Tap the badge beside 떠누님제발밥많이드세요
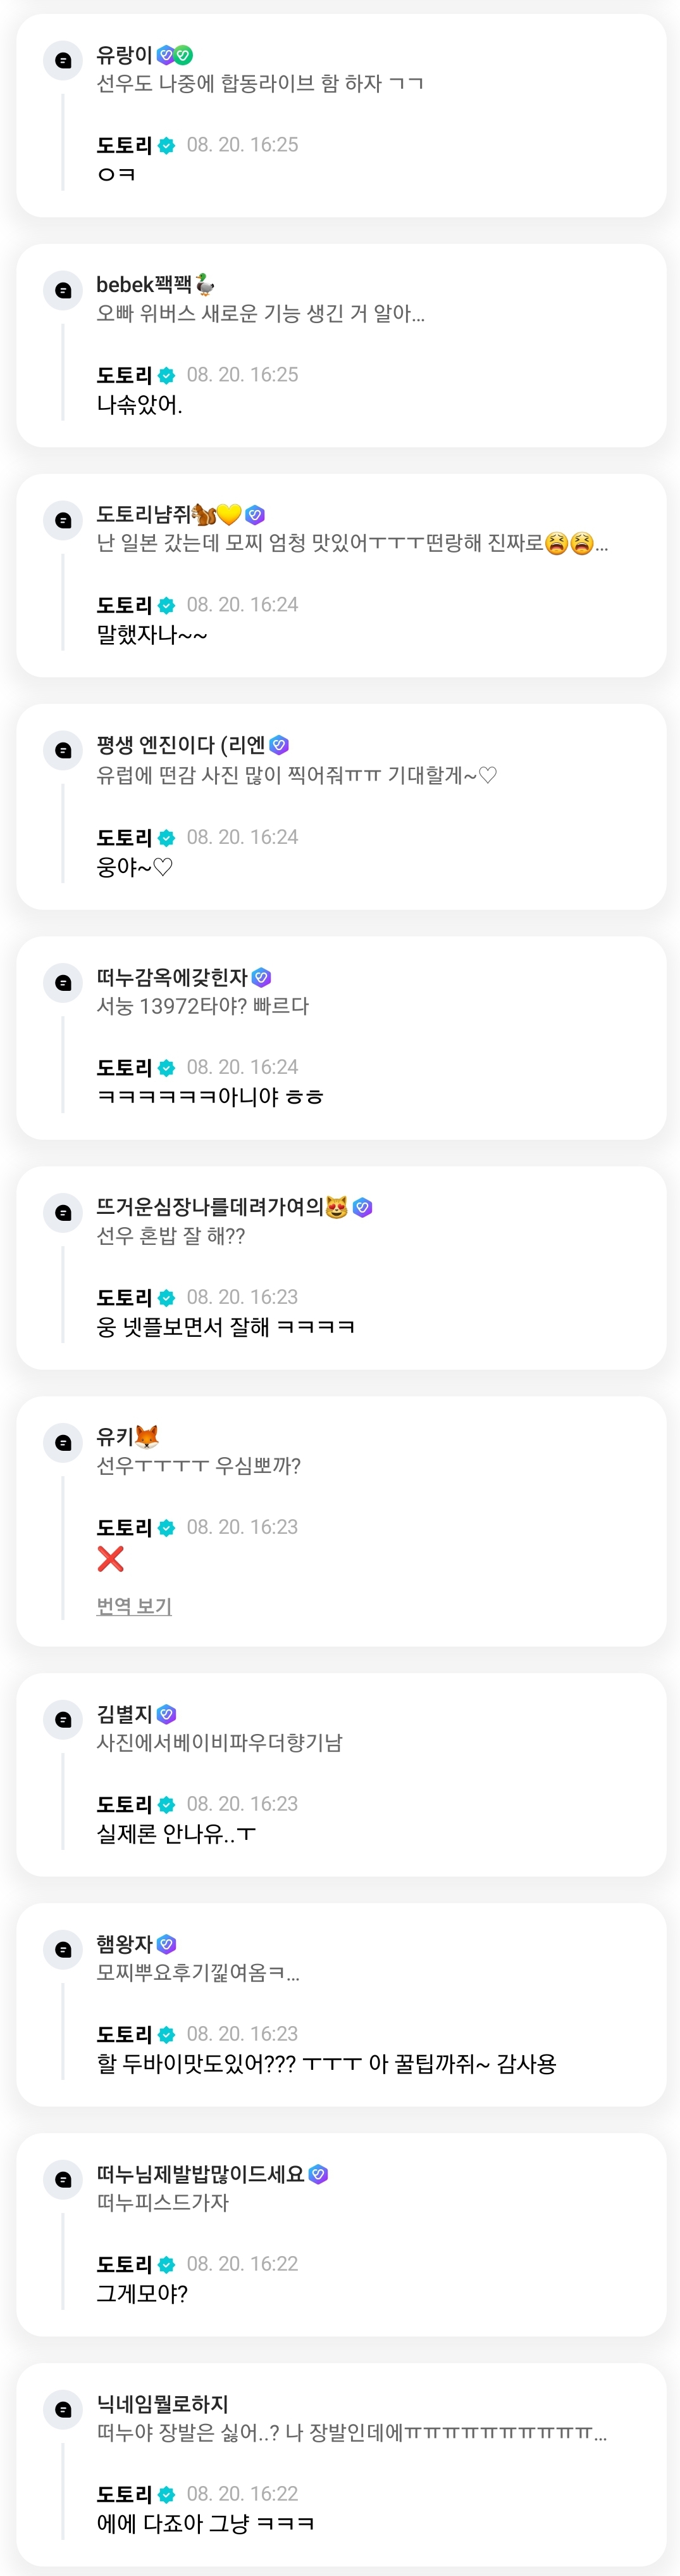This screenshot has height=2576, width=680. [x=319, y=2174]
